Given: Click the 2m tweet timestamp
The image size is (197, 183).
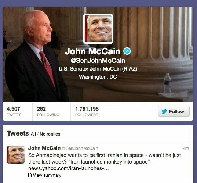Looking at the screenshot, I should coord(186,148).
